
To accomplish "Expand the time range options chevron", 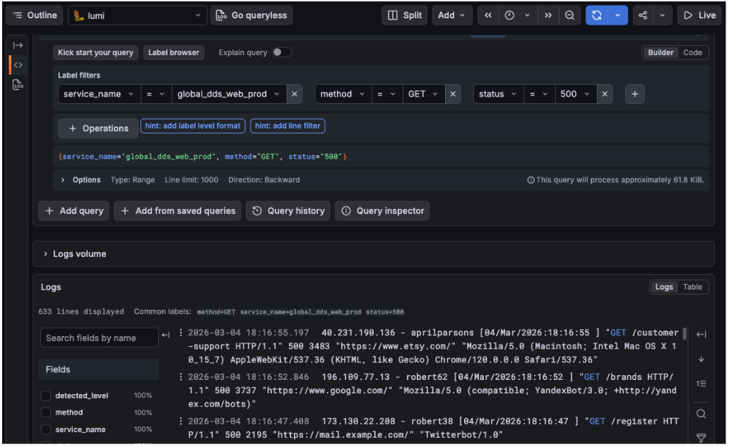I will point(527,16).
